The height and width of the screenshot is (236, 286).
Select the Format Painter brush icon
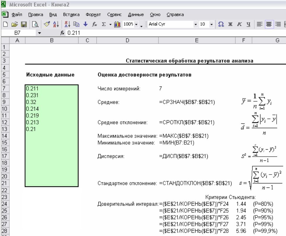tap(47, 24)
